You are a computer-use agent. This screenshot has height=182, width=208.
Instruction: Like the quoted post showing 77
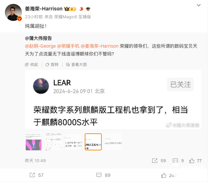pyautogui.click(x=192, y=160)
